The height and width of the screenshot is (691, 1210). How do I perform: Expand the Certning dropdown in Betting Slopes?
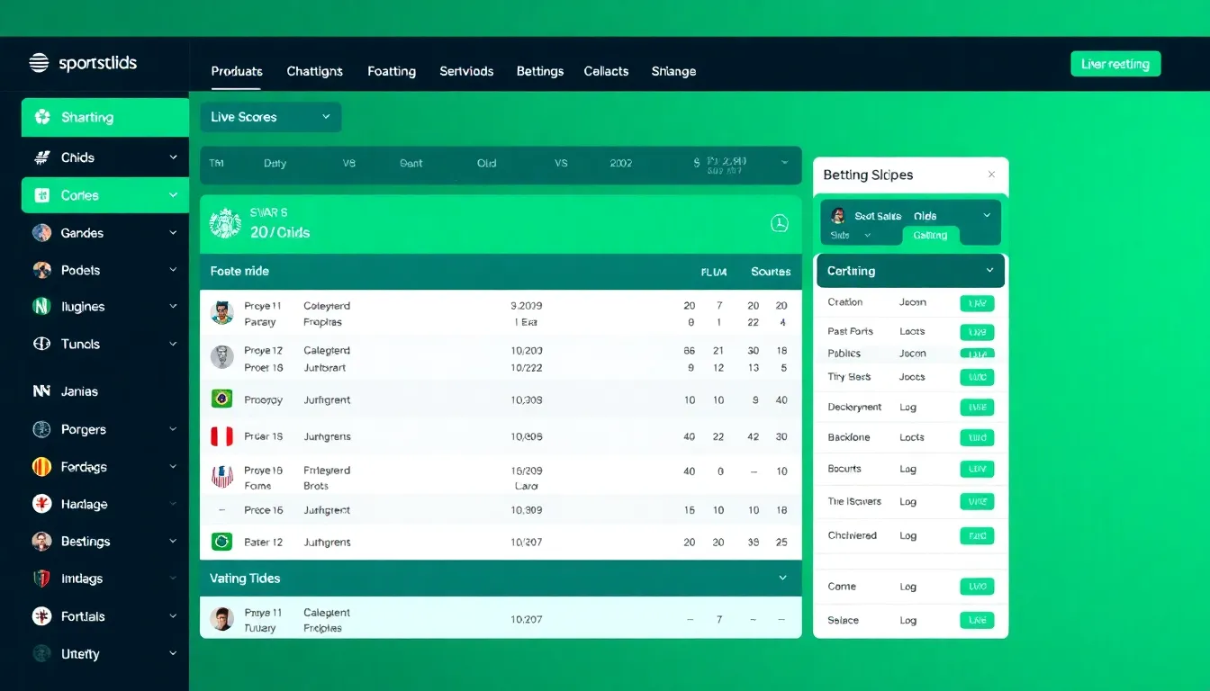coord(909,270)
